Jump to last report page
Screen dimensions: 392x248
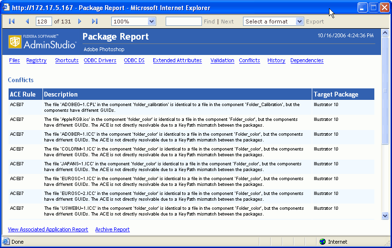point(95,22)
